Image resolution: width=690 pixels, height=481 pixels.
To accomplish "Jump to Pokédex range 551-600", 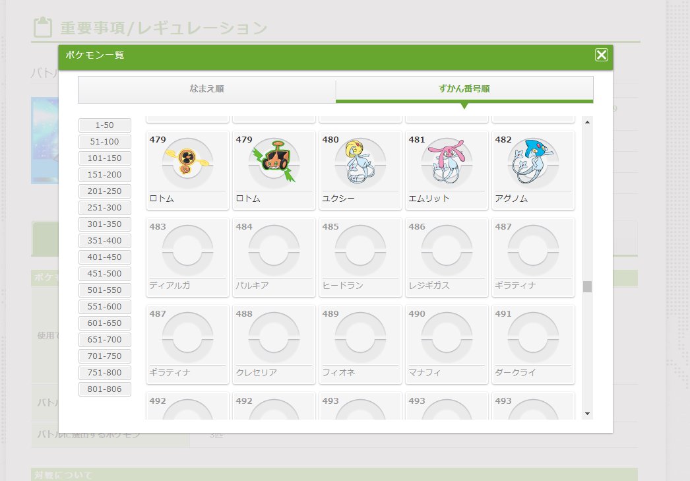I will pyautogui.click(x=105, y=307).
